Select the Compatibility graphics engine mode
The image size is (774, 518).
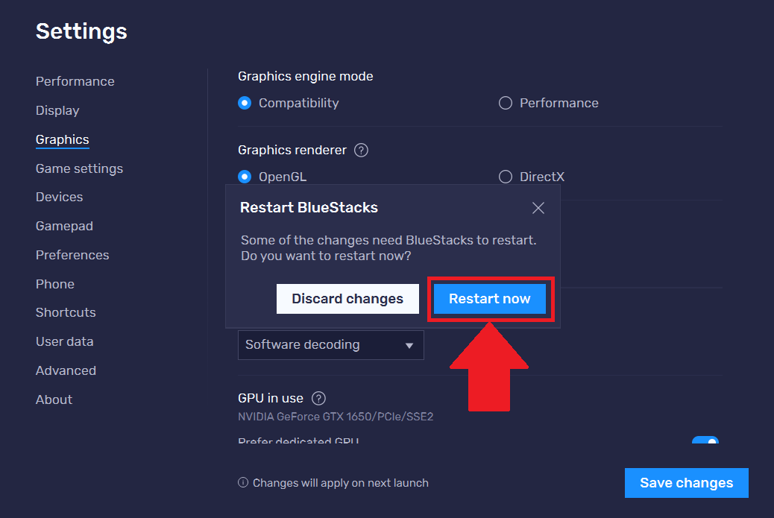point(245,103)
